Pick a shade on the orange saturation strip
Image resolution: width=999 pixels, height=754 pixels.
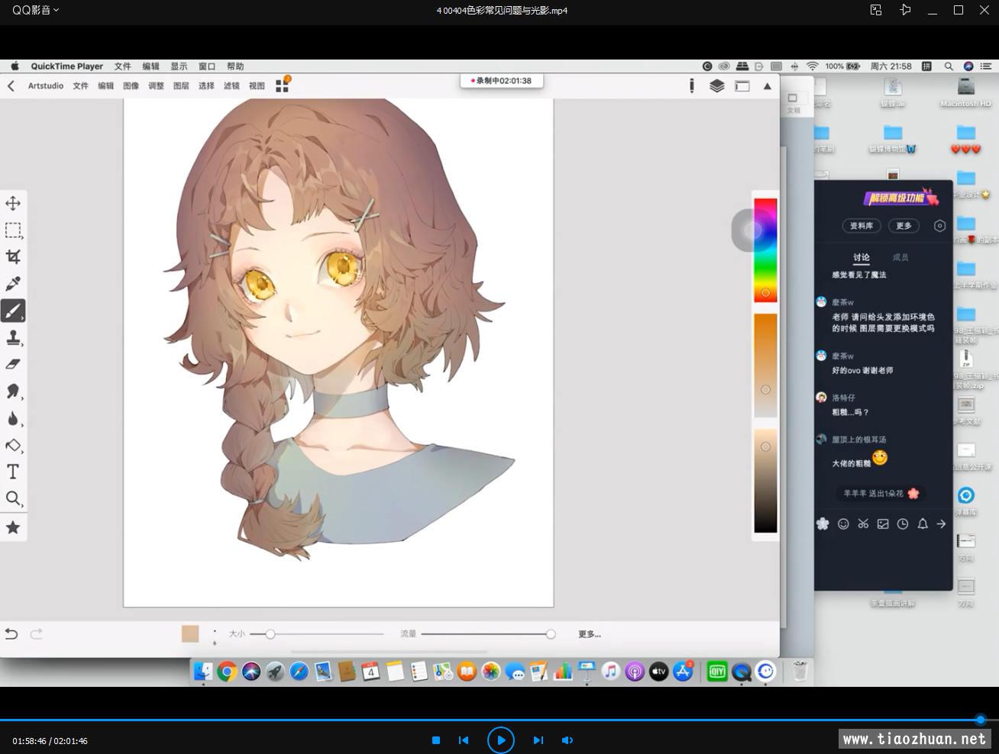(x=765, y=366)
